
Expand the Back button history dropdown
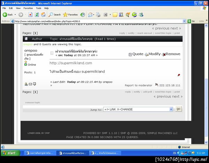click(x=15, y=15)
